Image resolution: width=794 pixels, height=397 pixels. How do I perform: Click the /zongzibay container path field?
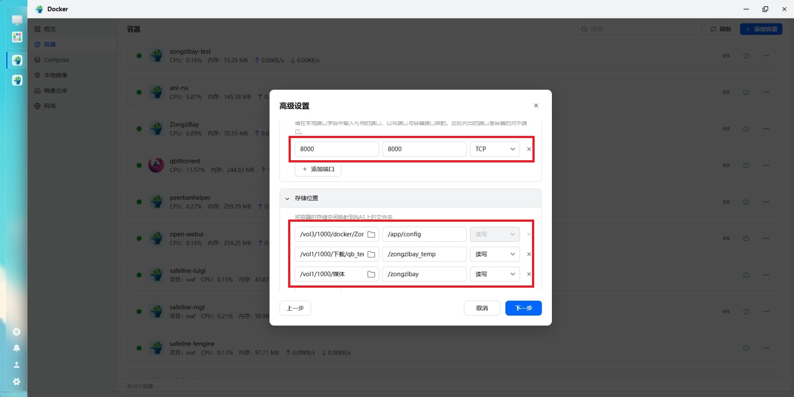click(x=424, y=274)
